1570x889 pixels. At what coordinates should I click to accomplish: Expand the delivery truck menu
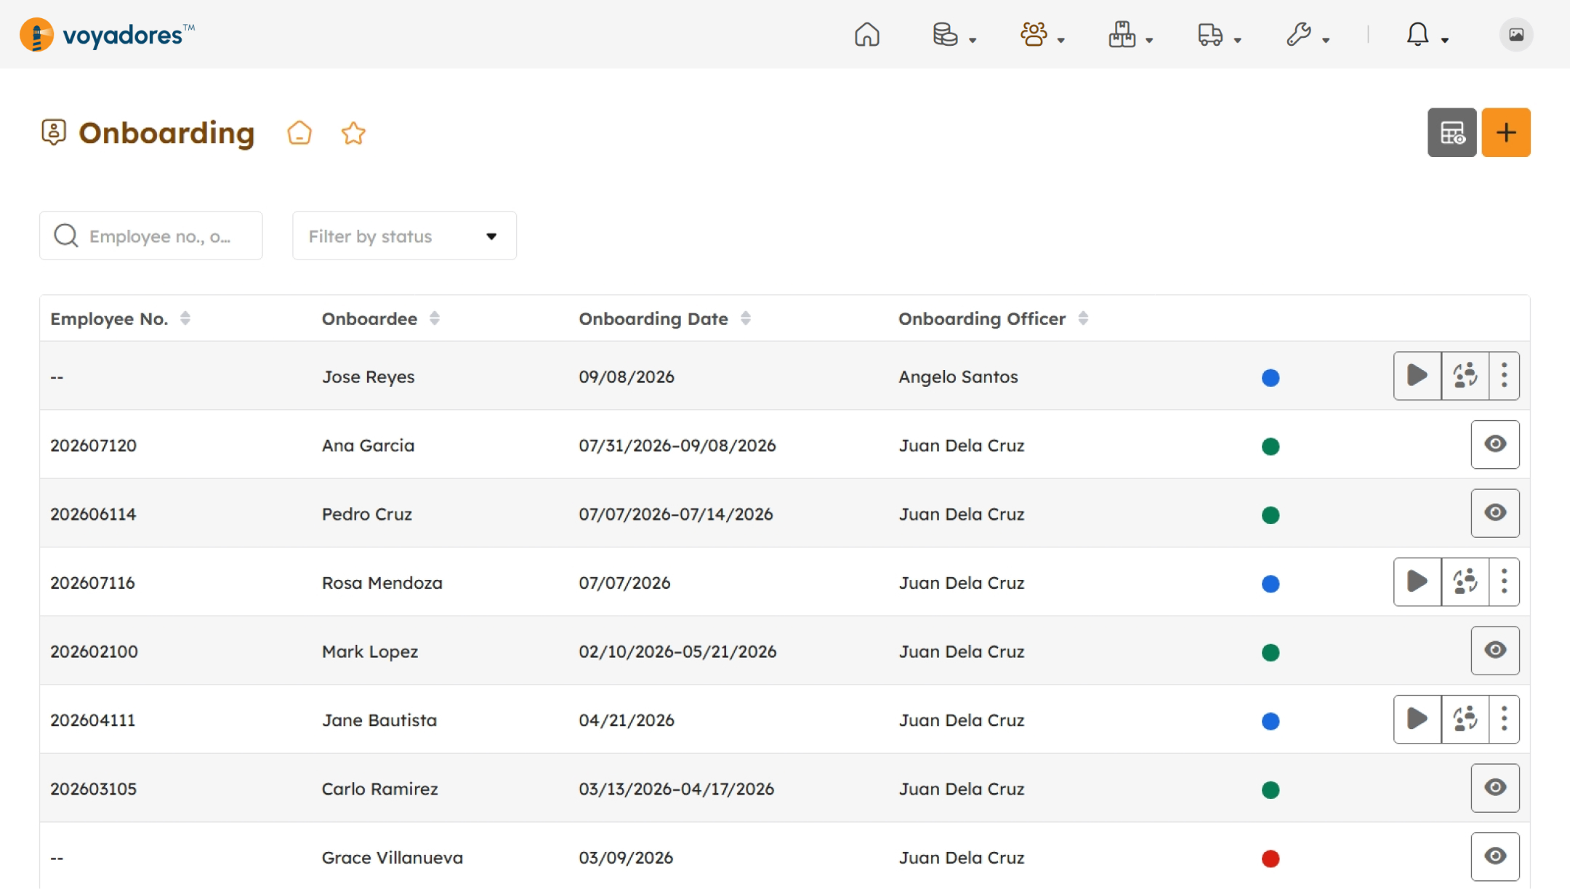tap(1219, 34)
